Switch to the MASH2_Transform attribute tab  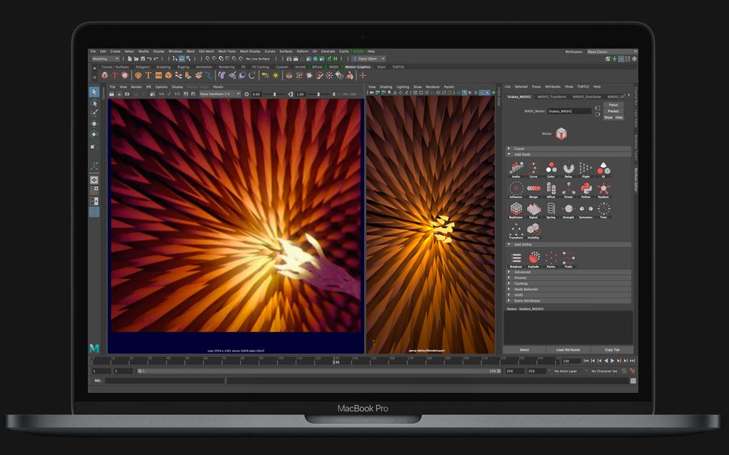(552, 96)
